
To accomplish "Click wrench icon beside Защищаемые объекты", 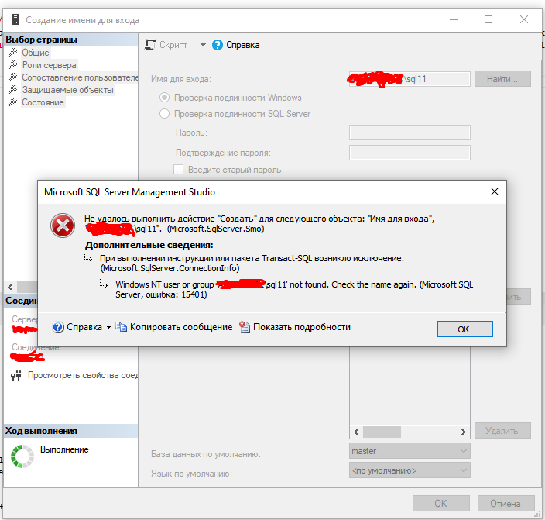I will point(13,89).
